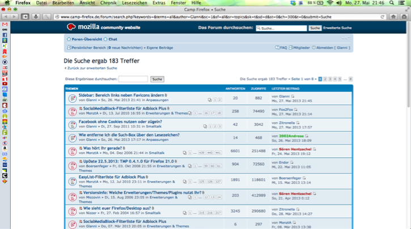
Task: Click Diese Ergebnisse durchsuchen input field
Action: pyautogui.click(x=133, y=79)
